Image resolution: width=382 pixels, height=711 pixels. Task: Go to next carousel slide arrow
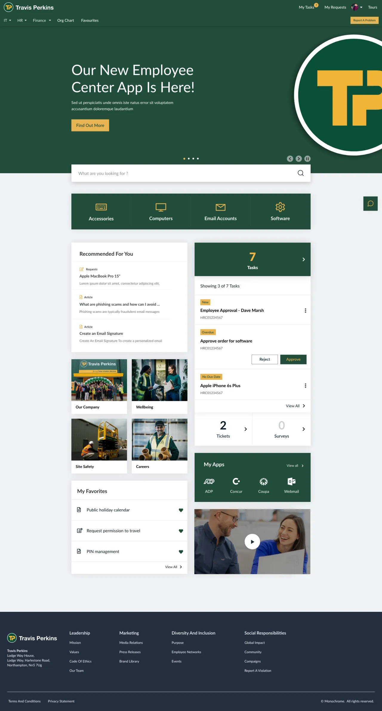(x=298, y=159)
